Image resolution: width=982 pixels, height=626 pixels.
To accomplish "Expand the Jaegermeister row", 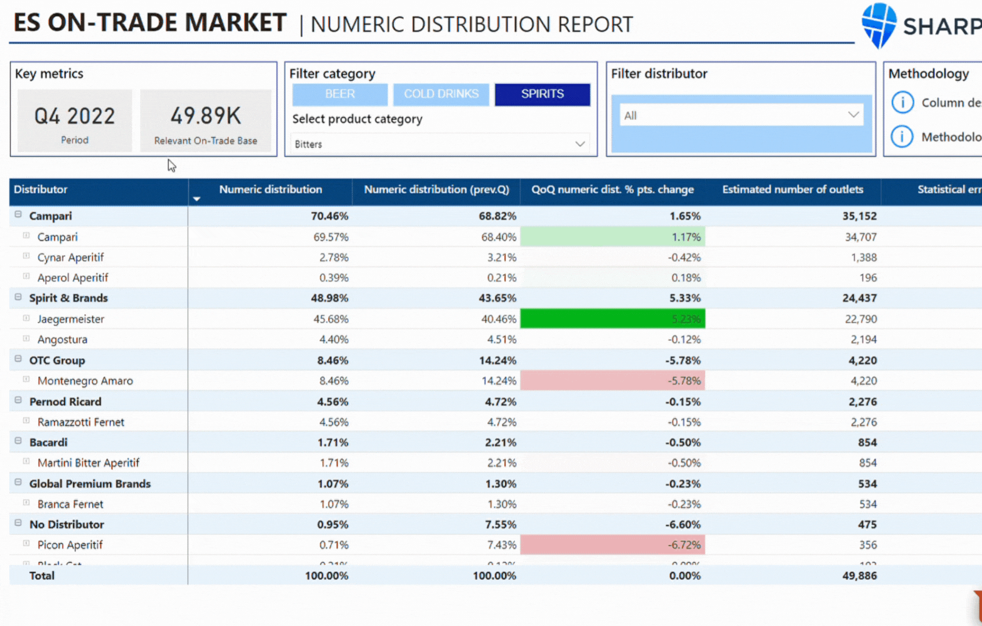I will tap(26, 318).
